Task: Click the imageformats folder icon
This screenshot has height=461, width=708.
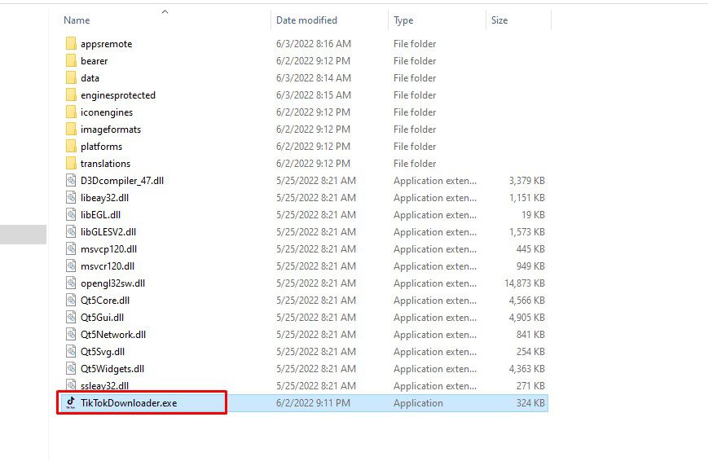Action: pyautogui.click(x=71, y=130)
